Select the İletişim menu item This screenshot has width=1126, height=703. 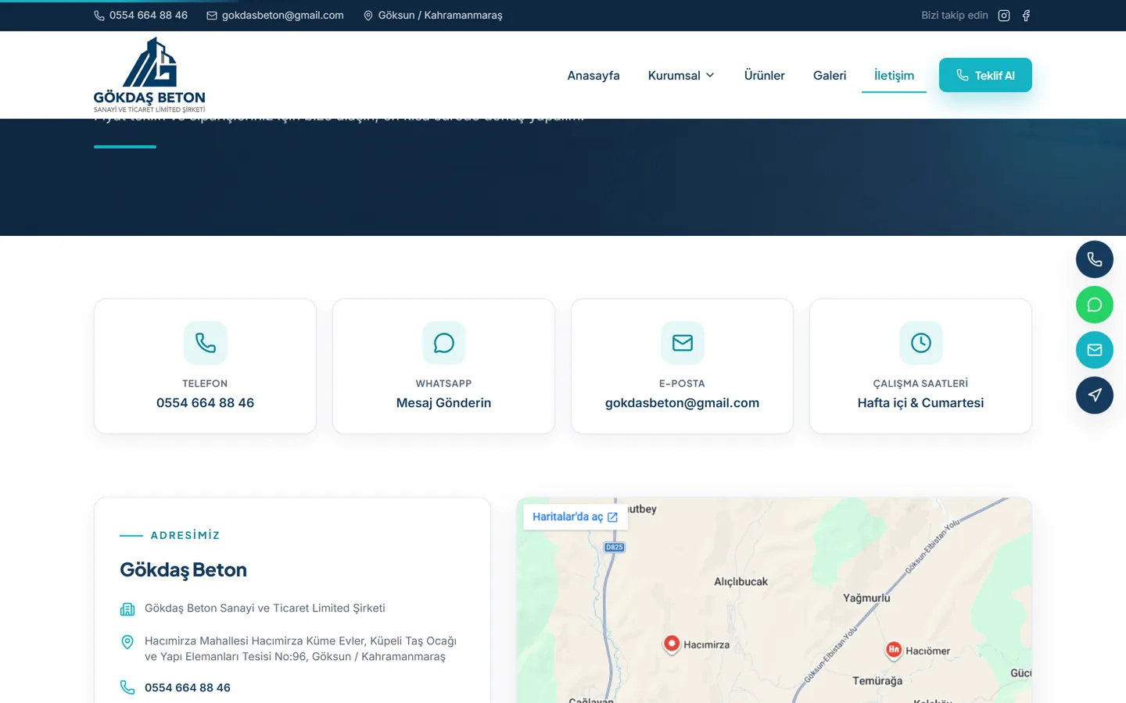pyautogui.click(x=894, y=75)
